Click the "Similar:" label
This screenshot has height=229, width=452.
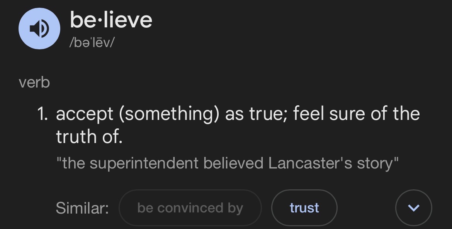click(x=82, y=208)
